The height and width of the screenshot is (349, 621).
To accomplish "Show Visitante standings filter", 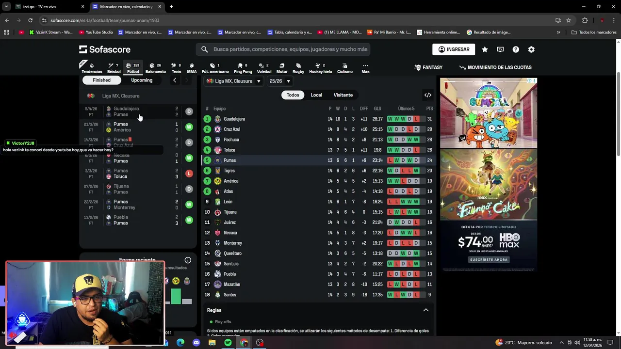I will [343, 95].
